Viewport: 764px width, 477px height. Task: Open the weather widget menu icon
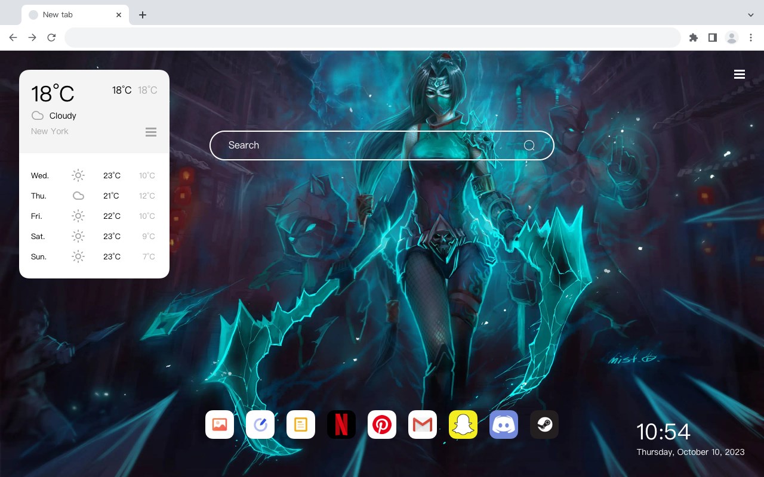151,132
